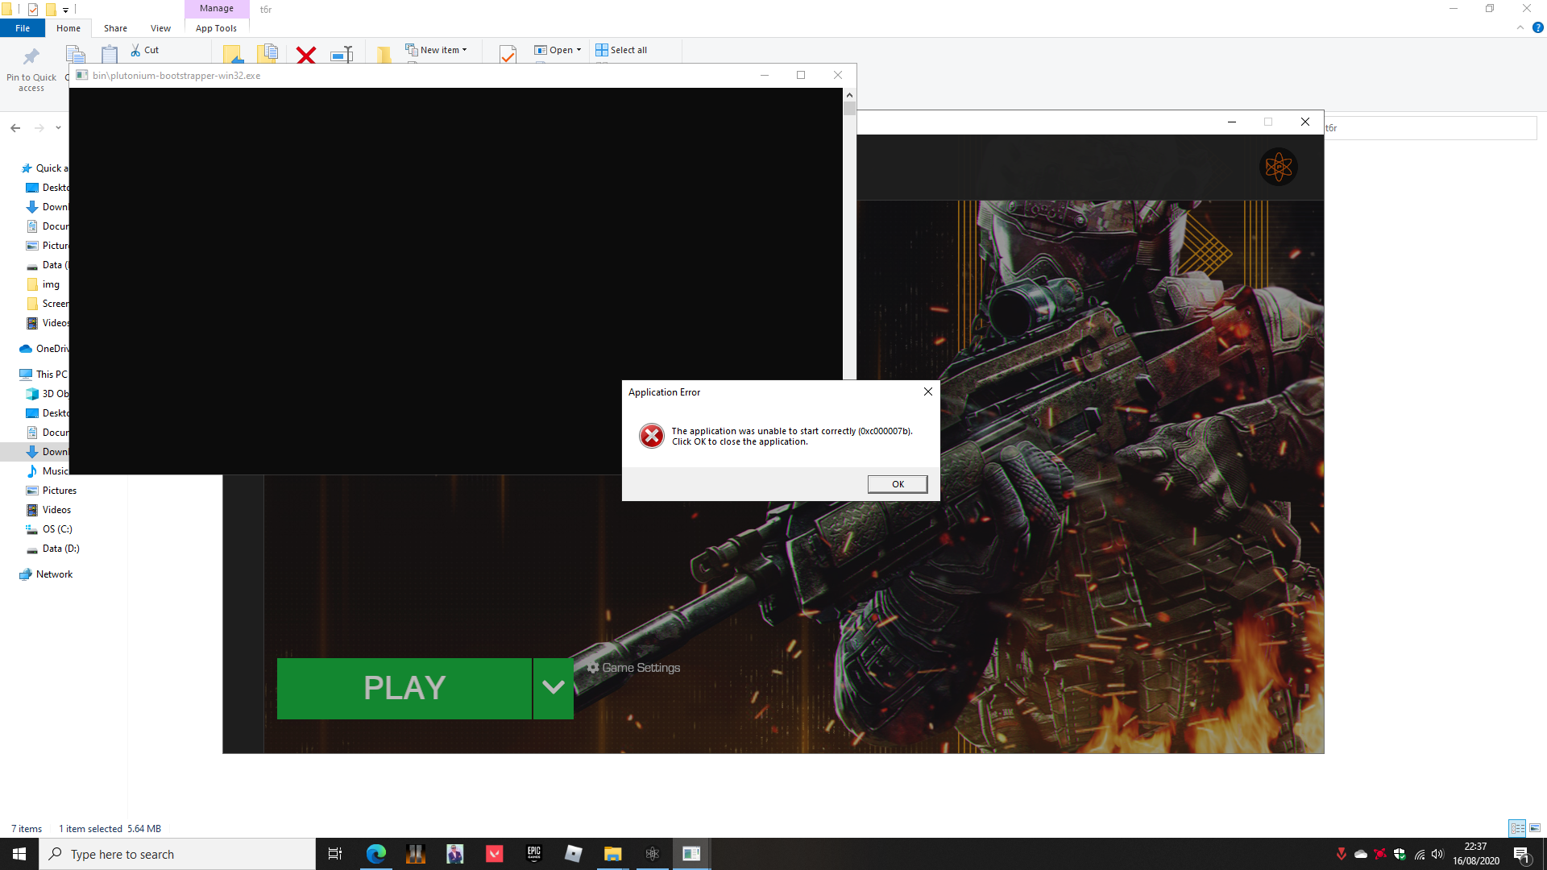
Task: Select the Manage contextual tab
Action: click(217, 8)
